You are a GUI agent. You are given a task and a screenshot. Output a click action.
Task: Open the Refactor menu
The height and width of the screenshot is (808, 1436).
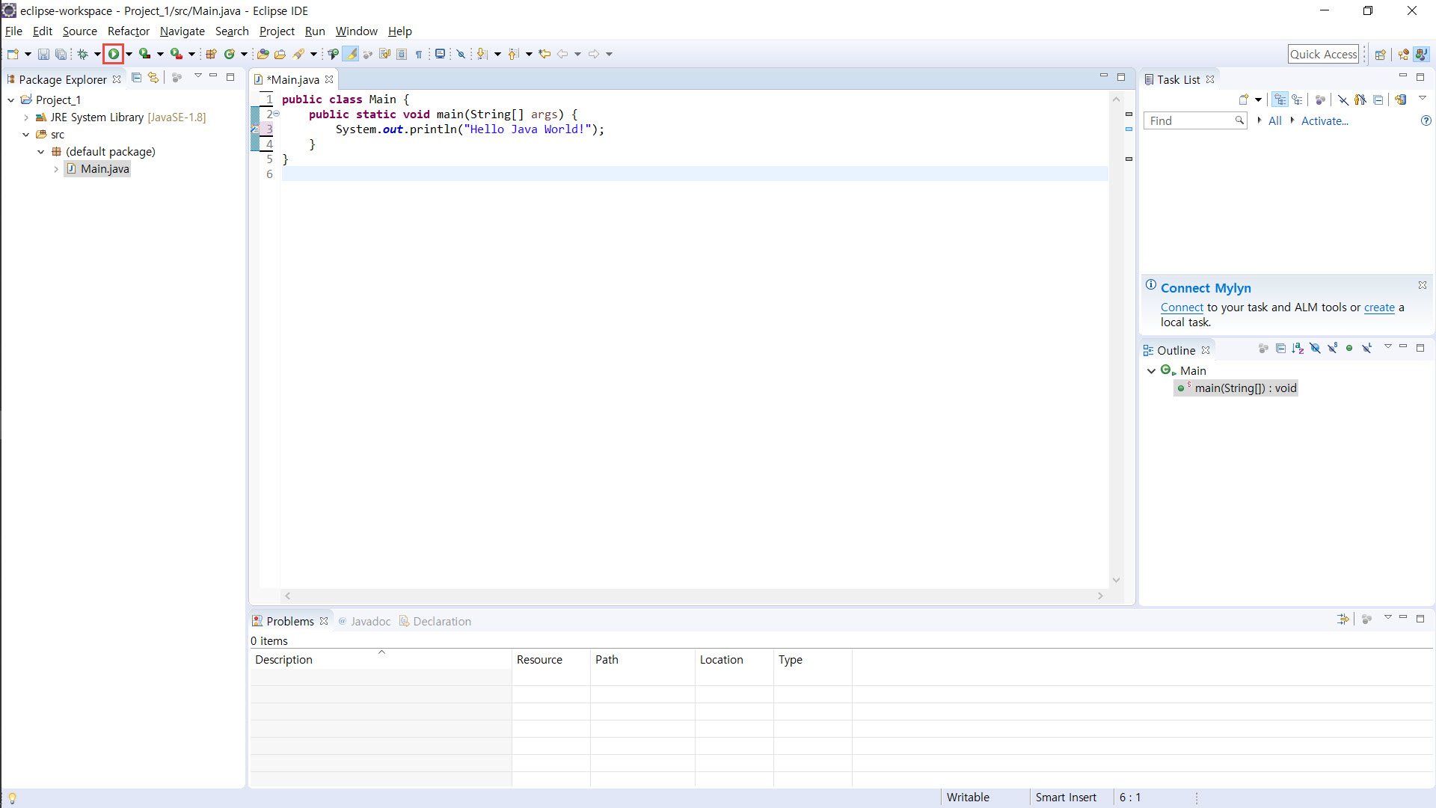(x=129, y=31)
